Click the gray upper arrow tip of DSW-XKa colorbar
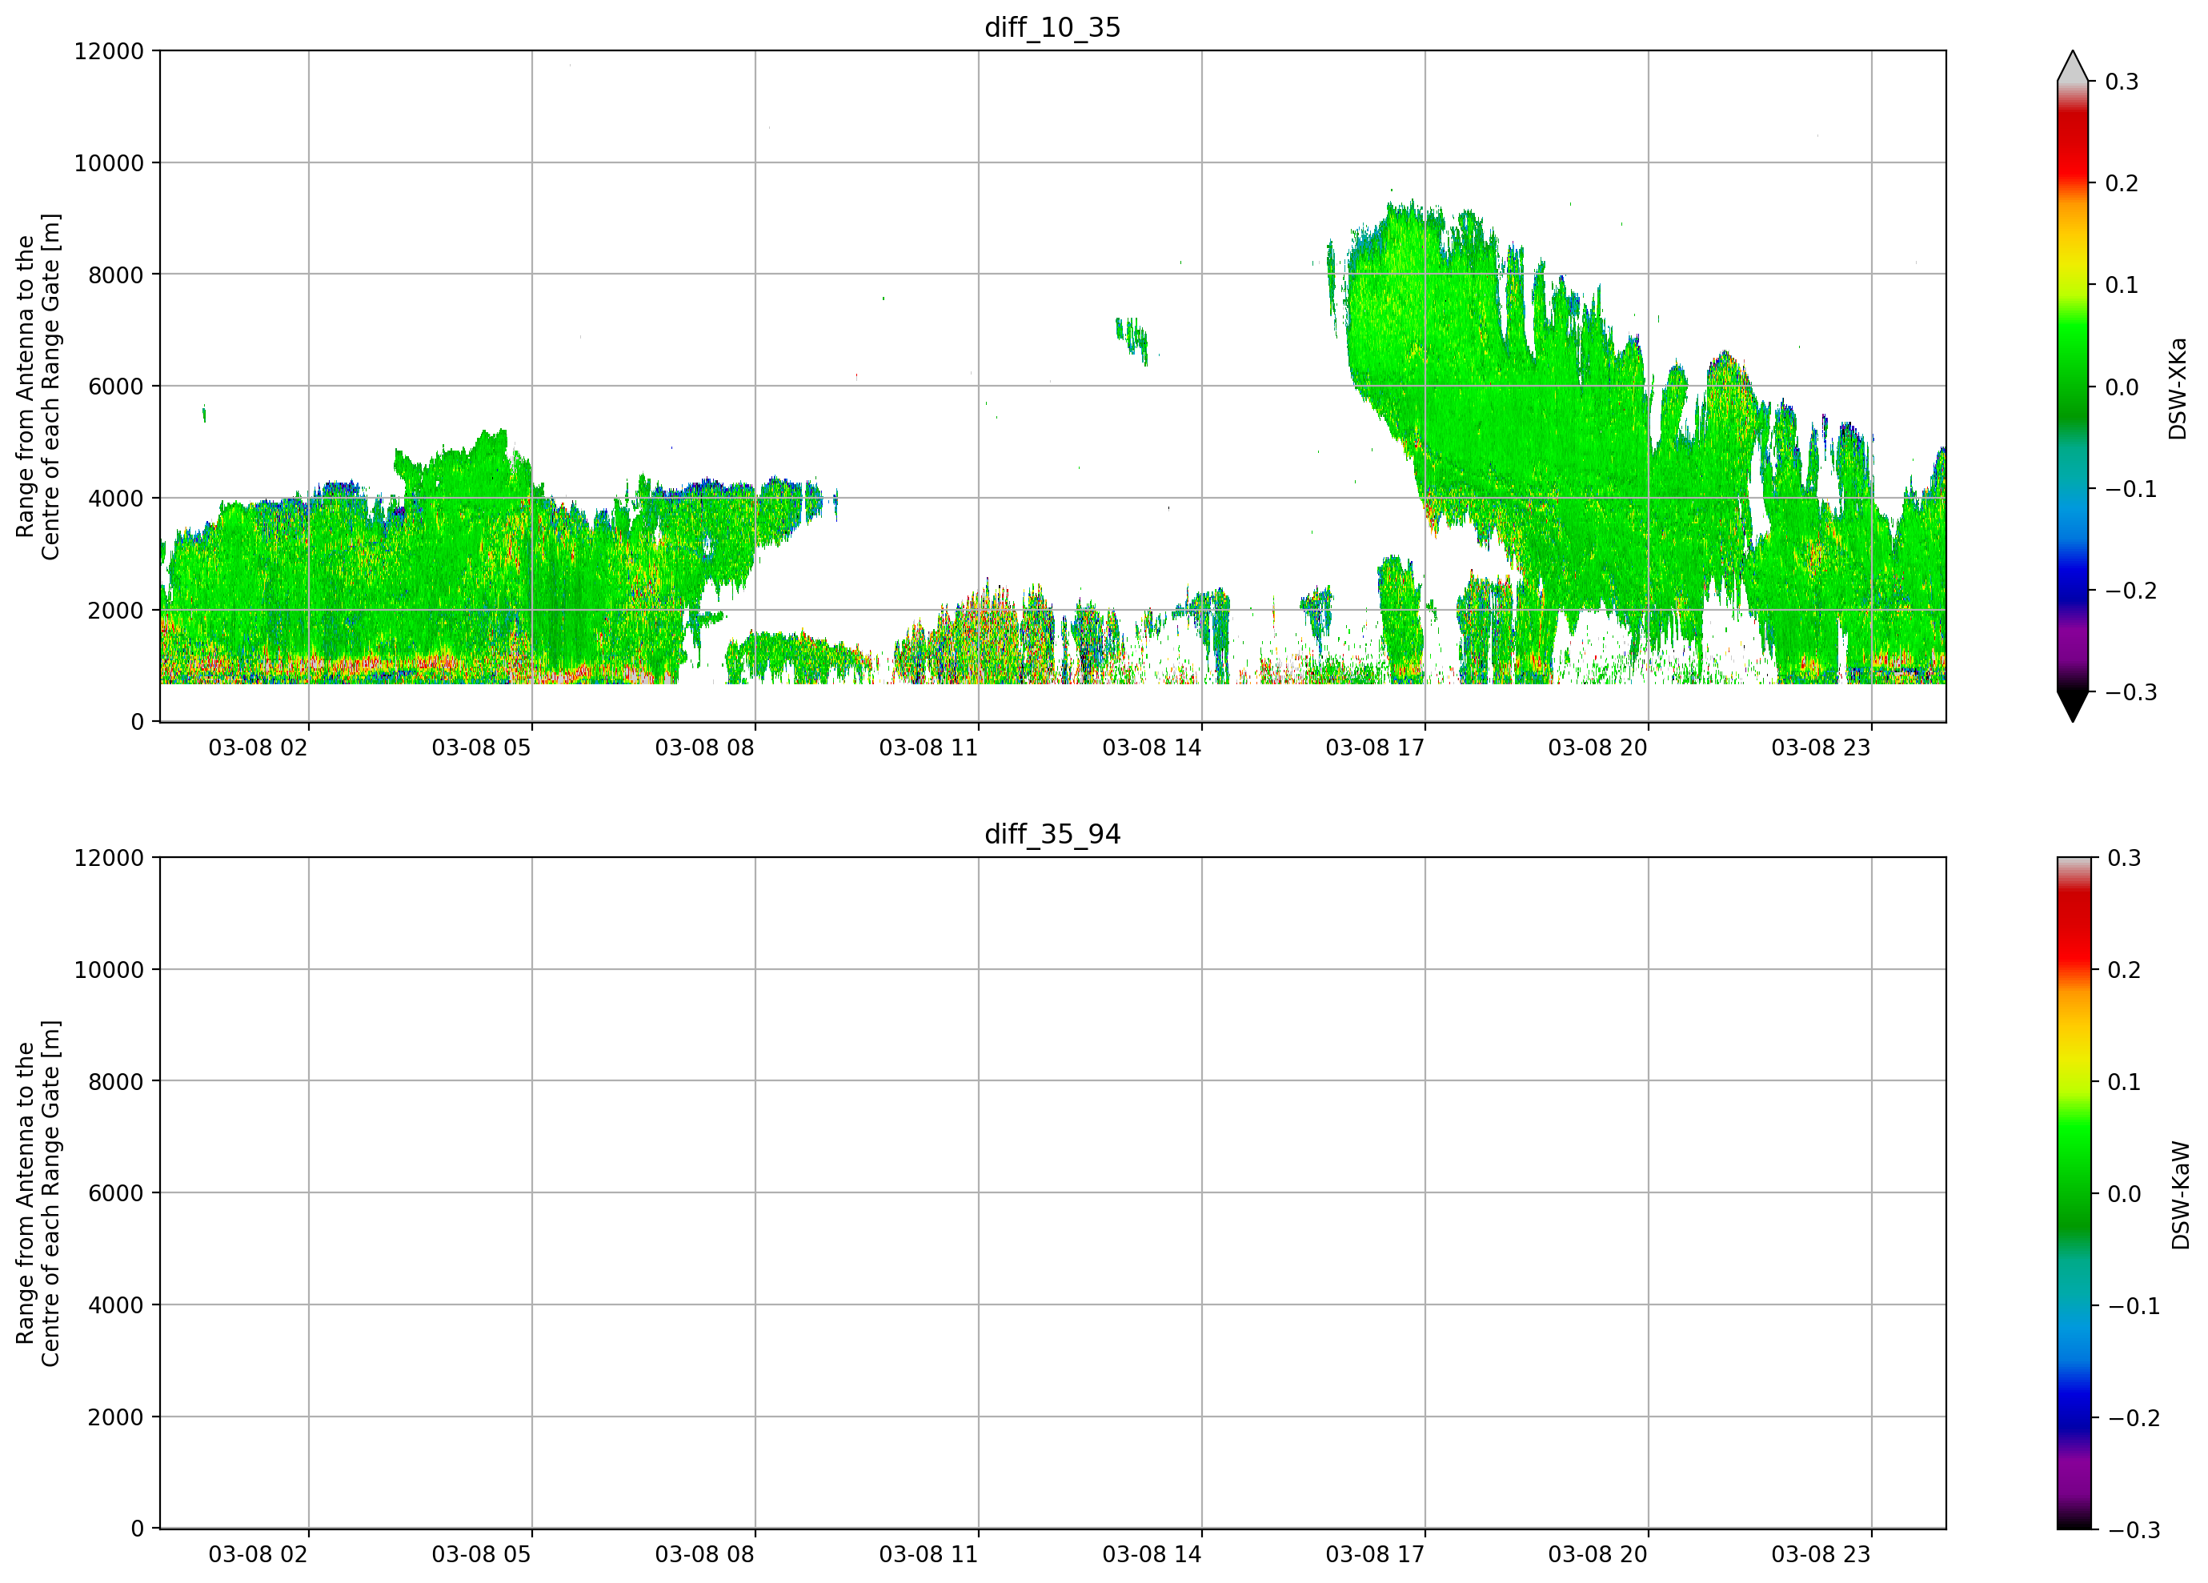Screen dimensions: 2208x1583 pyautogui.click(x=2073, y=66)
